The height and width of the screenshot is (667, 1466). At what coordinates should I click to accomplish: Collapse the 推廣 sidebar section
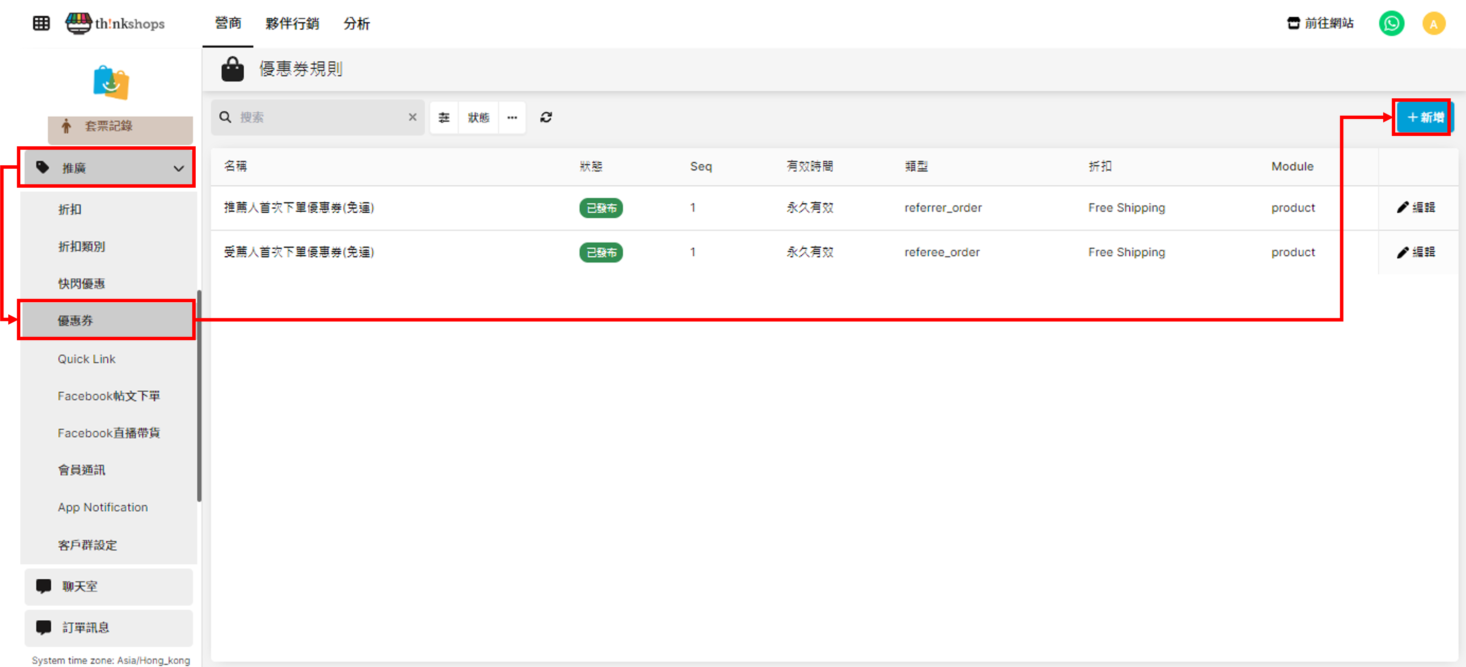pos(108,168)
